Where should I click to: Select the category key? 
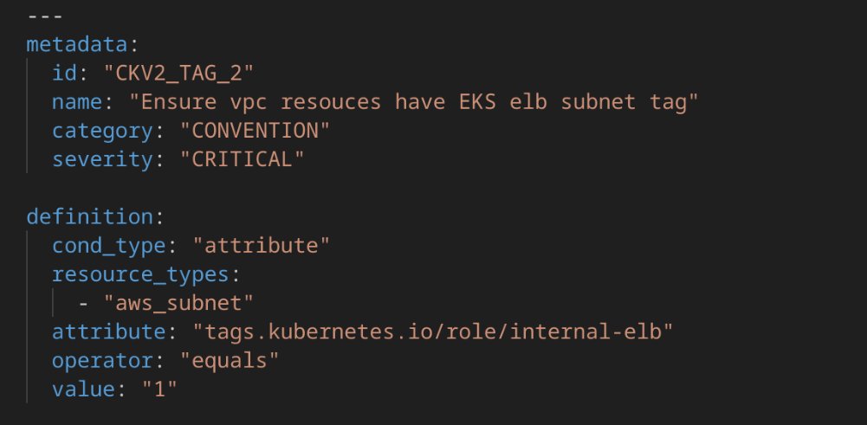pos(101,131)
